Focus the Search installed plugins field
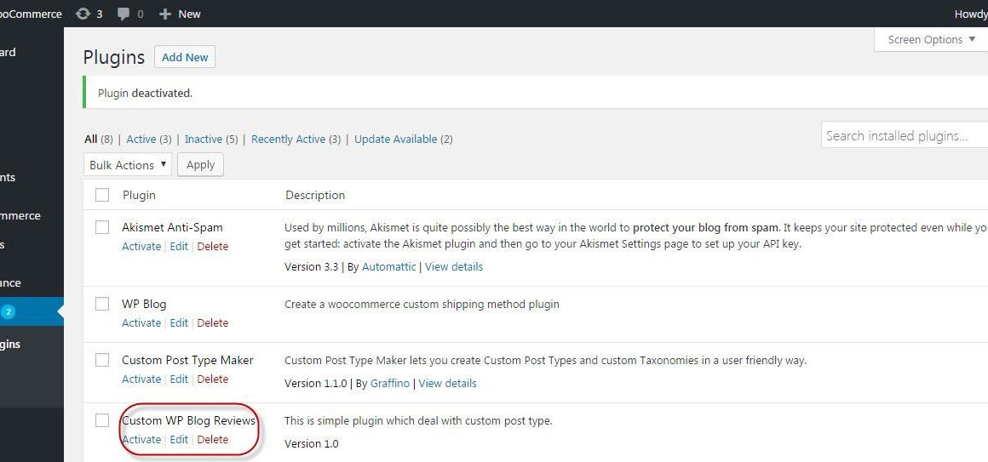 click(905, 135)
